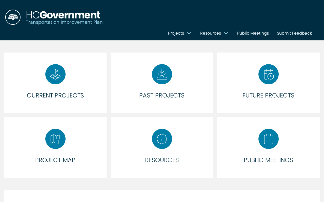Expand the Projects menu chevron
Screen dimensions: 324x202
pos(189,33)
